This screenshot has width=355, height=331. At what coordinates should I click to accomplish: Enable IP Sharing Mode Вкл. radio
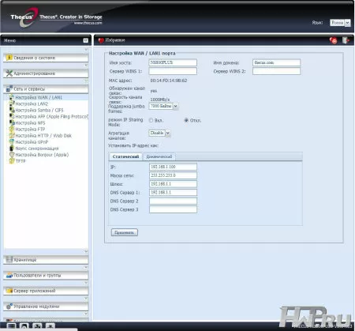tap(151, 120)
